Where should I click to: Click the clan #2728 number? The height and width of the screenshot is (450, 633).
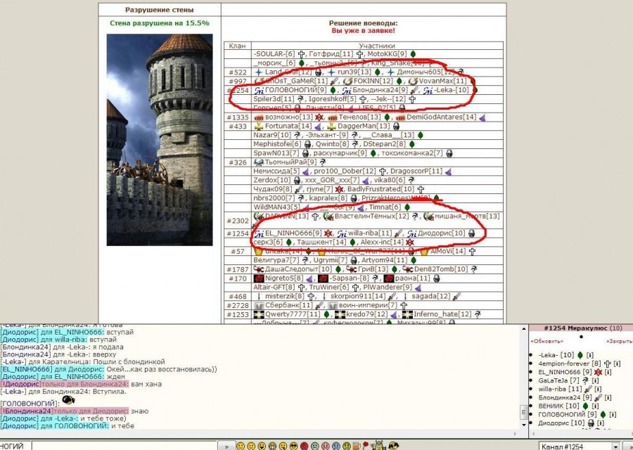tap(238, 305)
